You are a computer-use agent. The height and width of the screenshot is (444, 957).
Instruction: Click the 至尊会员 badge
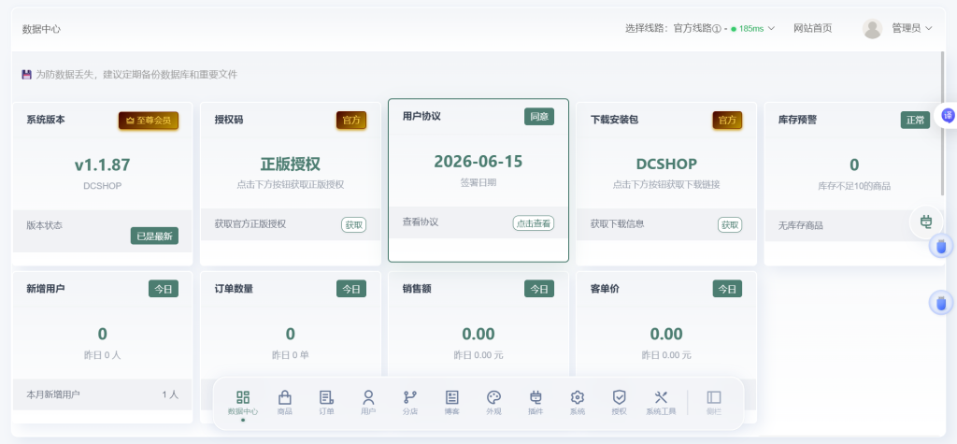[x=149, y=121]
